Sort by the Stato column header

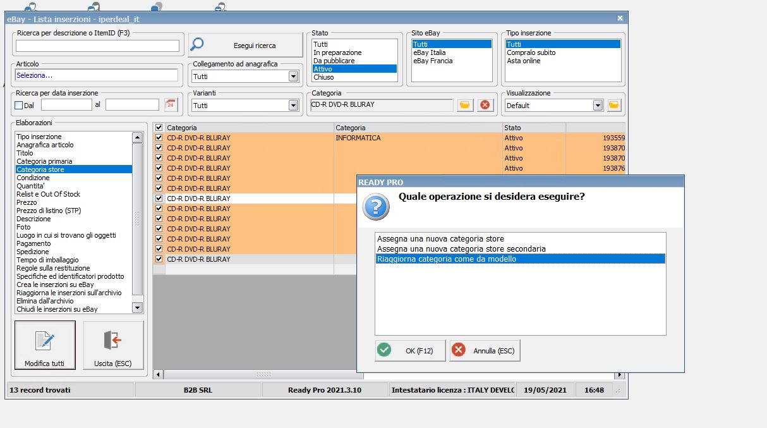pos(534,128)
